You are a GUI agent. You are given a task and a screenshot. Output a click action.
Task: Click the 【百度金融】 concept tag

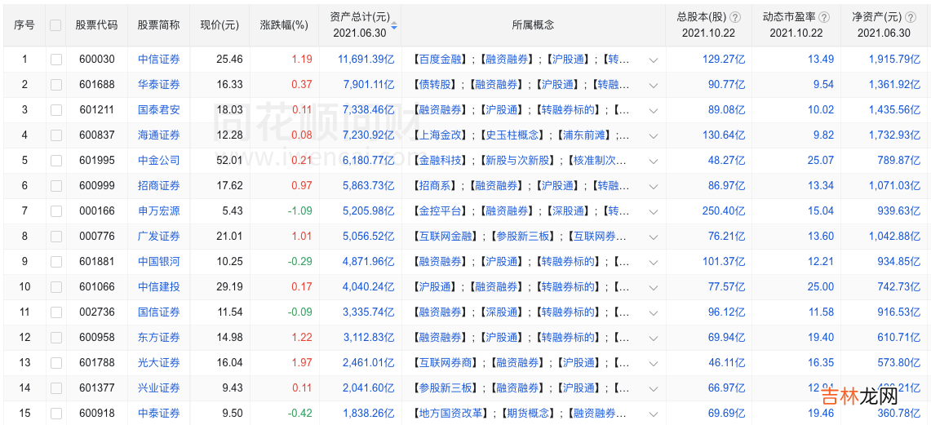[440, 60]
